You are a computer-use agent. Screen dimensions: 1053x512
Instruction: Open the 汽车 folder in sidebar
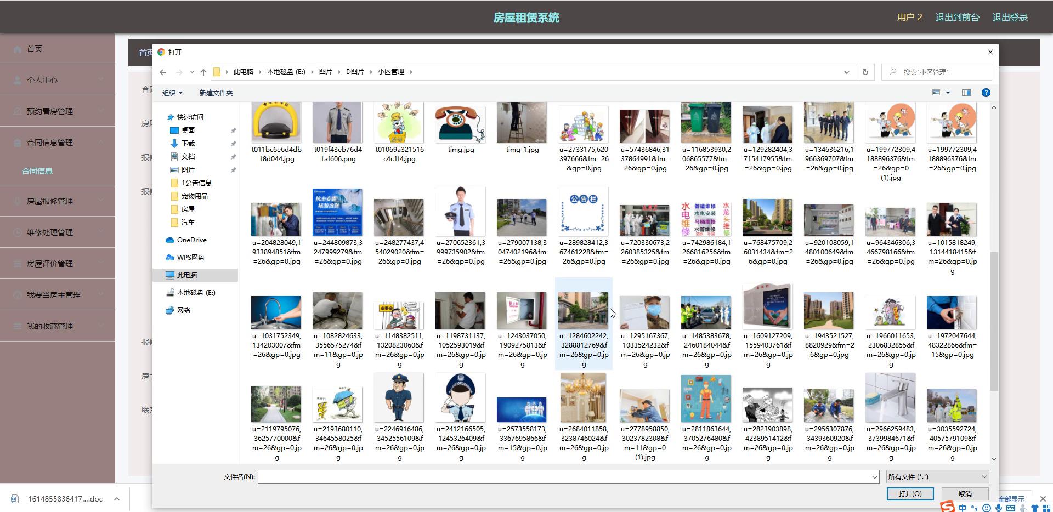(x=188, y=222)
